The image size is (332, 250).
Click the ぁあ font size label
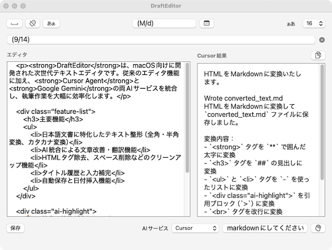coord(291,23)
